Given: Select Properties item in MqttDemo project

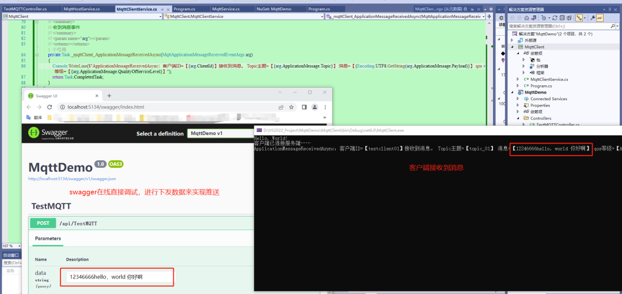Looking at the screenshot, I should coord(540,105).
